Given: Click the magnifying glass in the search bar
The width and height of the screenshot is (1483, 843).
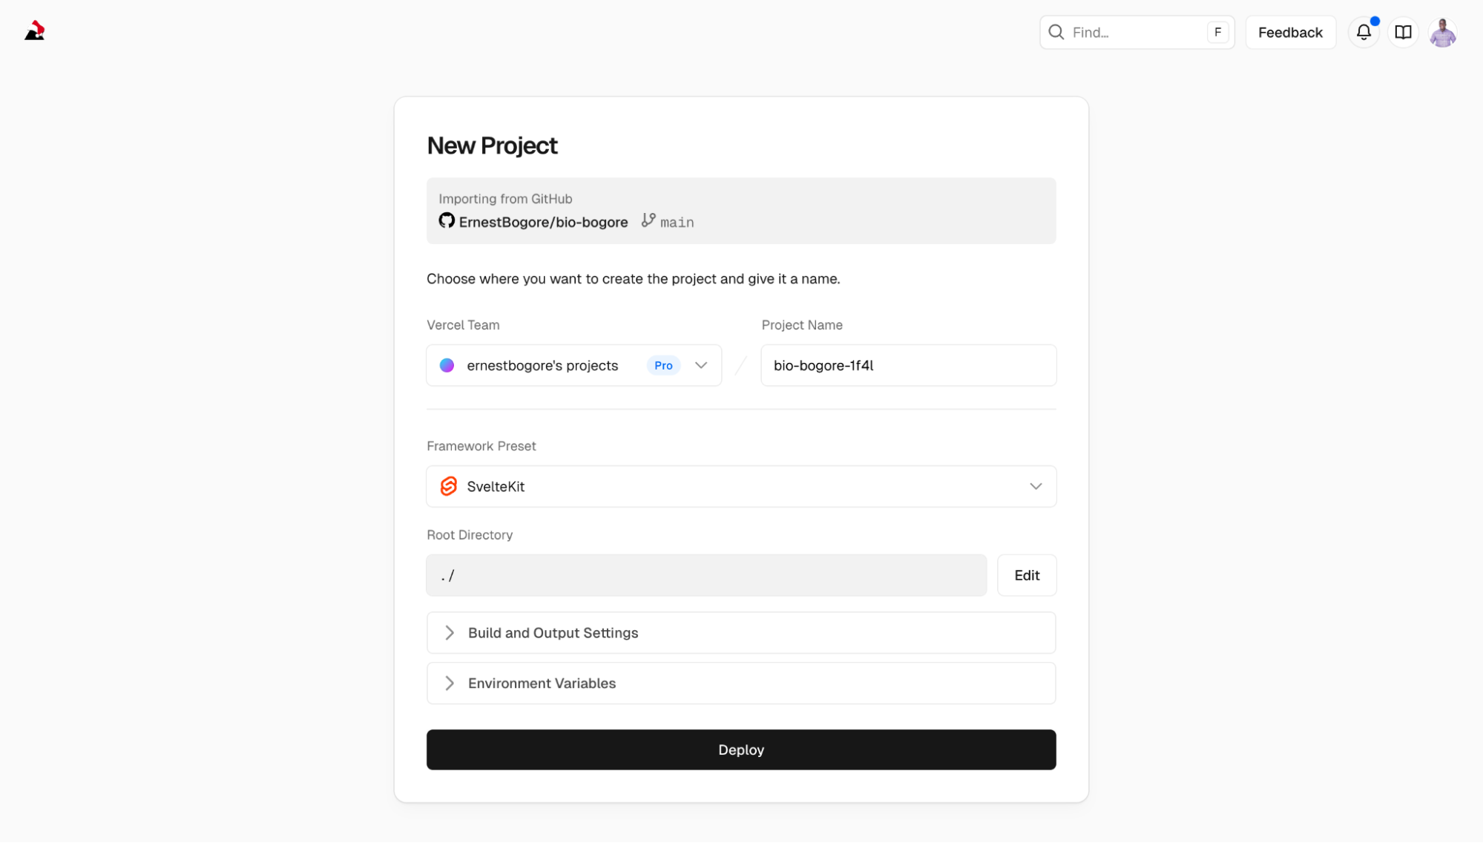Looking at the screenshot, I should pos(1056,32).
